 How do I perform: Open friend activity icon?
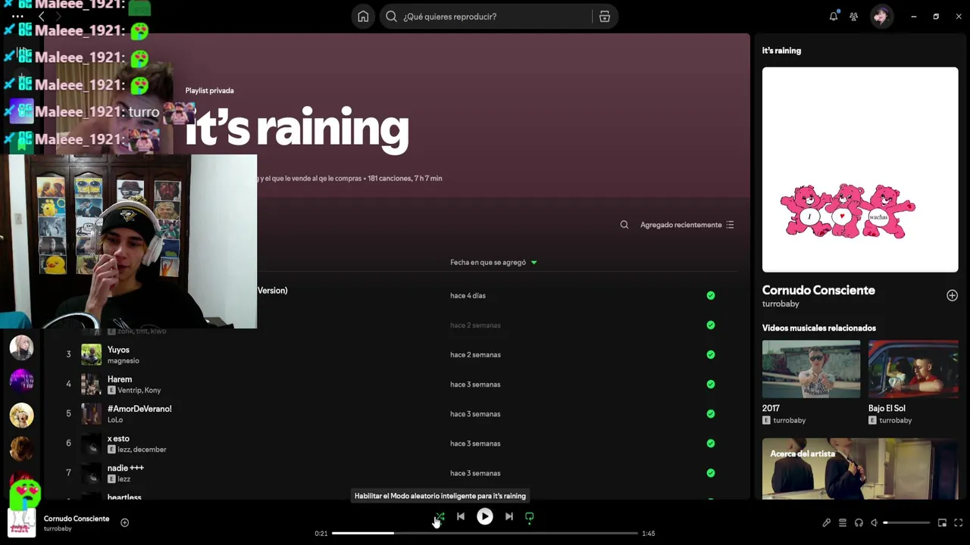pos(854,16)
